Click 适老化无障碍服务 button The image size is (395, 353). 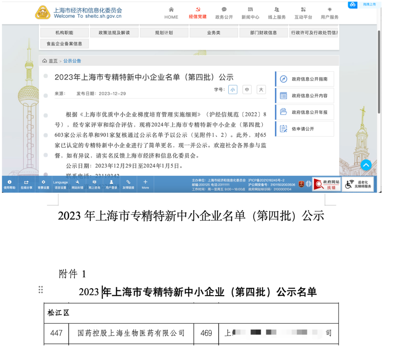(358, 184)
